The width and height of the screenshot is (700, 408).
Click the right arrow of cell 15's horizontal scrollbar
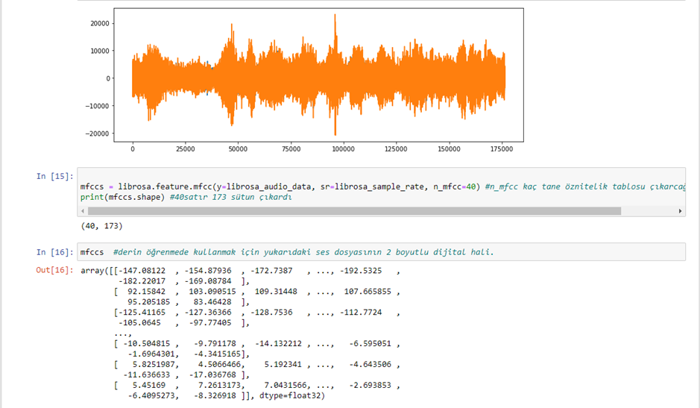point(680,211)
